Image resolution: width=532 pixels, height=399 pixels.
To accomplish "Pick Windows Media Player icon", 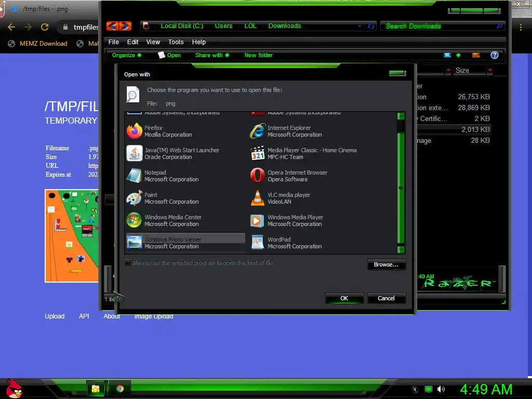I will point(257,220).
